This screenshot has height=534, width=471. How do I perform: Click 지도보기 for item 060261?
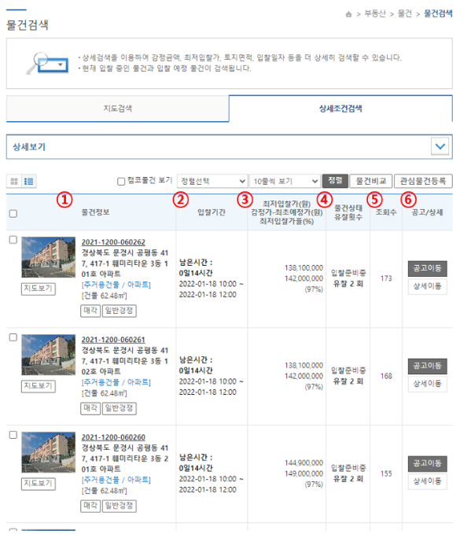click(x=39, y=386)
